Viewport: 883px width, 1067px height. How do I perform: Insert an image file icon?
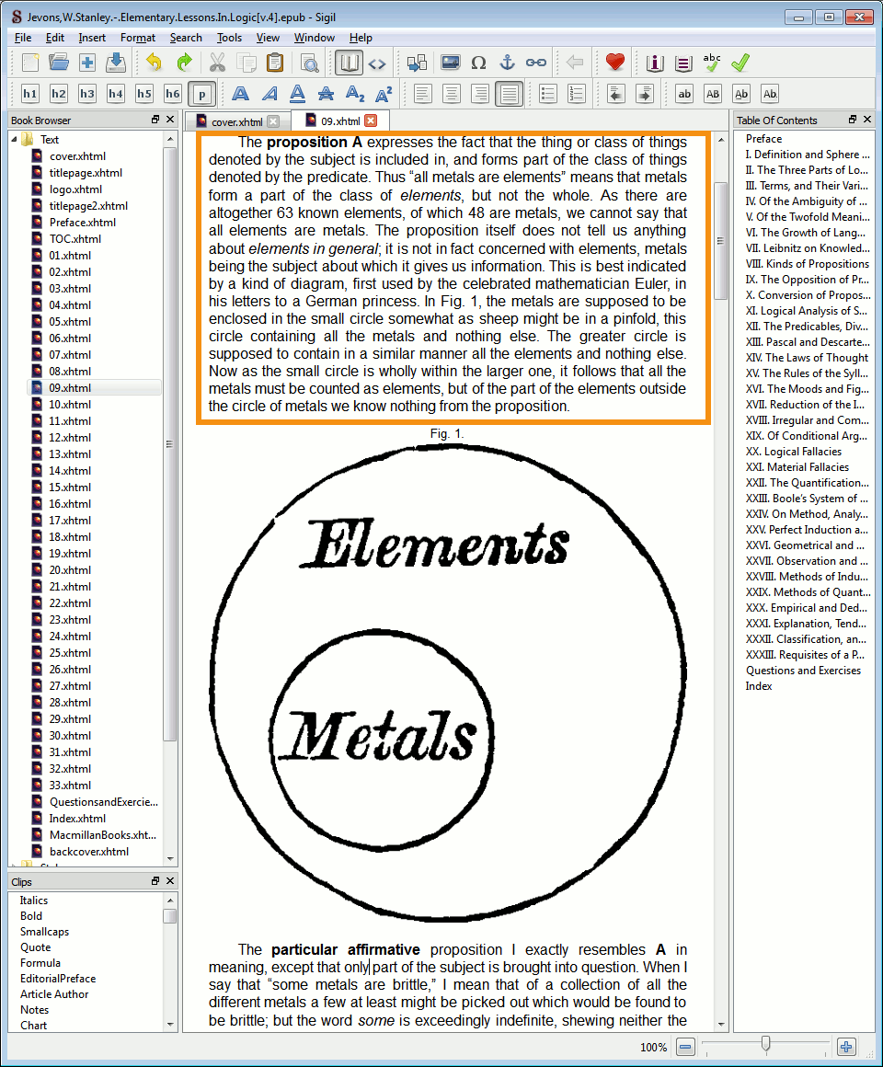pos(450,63)
